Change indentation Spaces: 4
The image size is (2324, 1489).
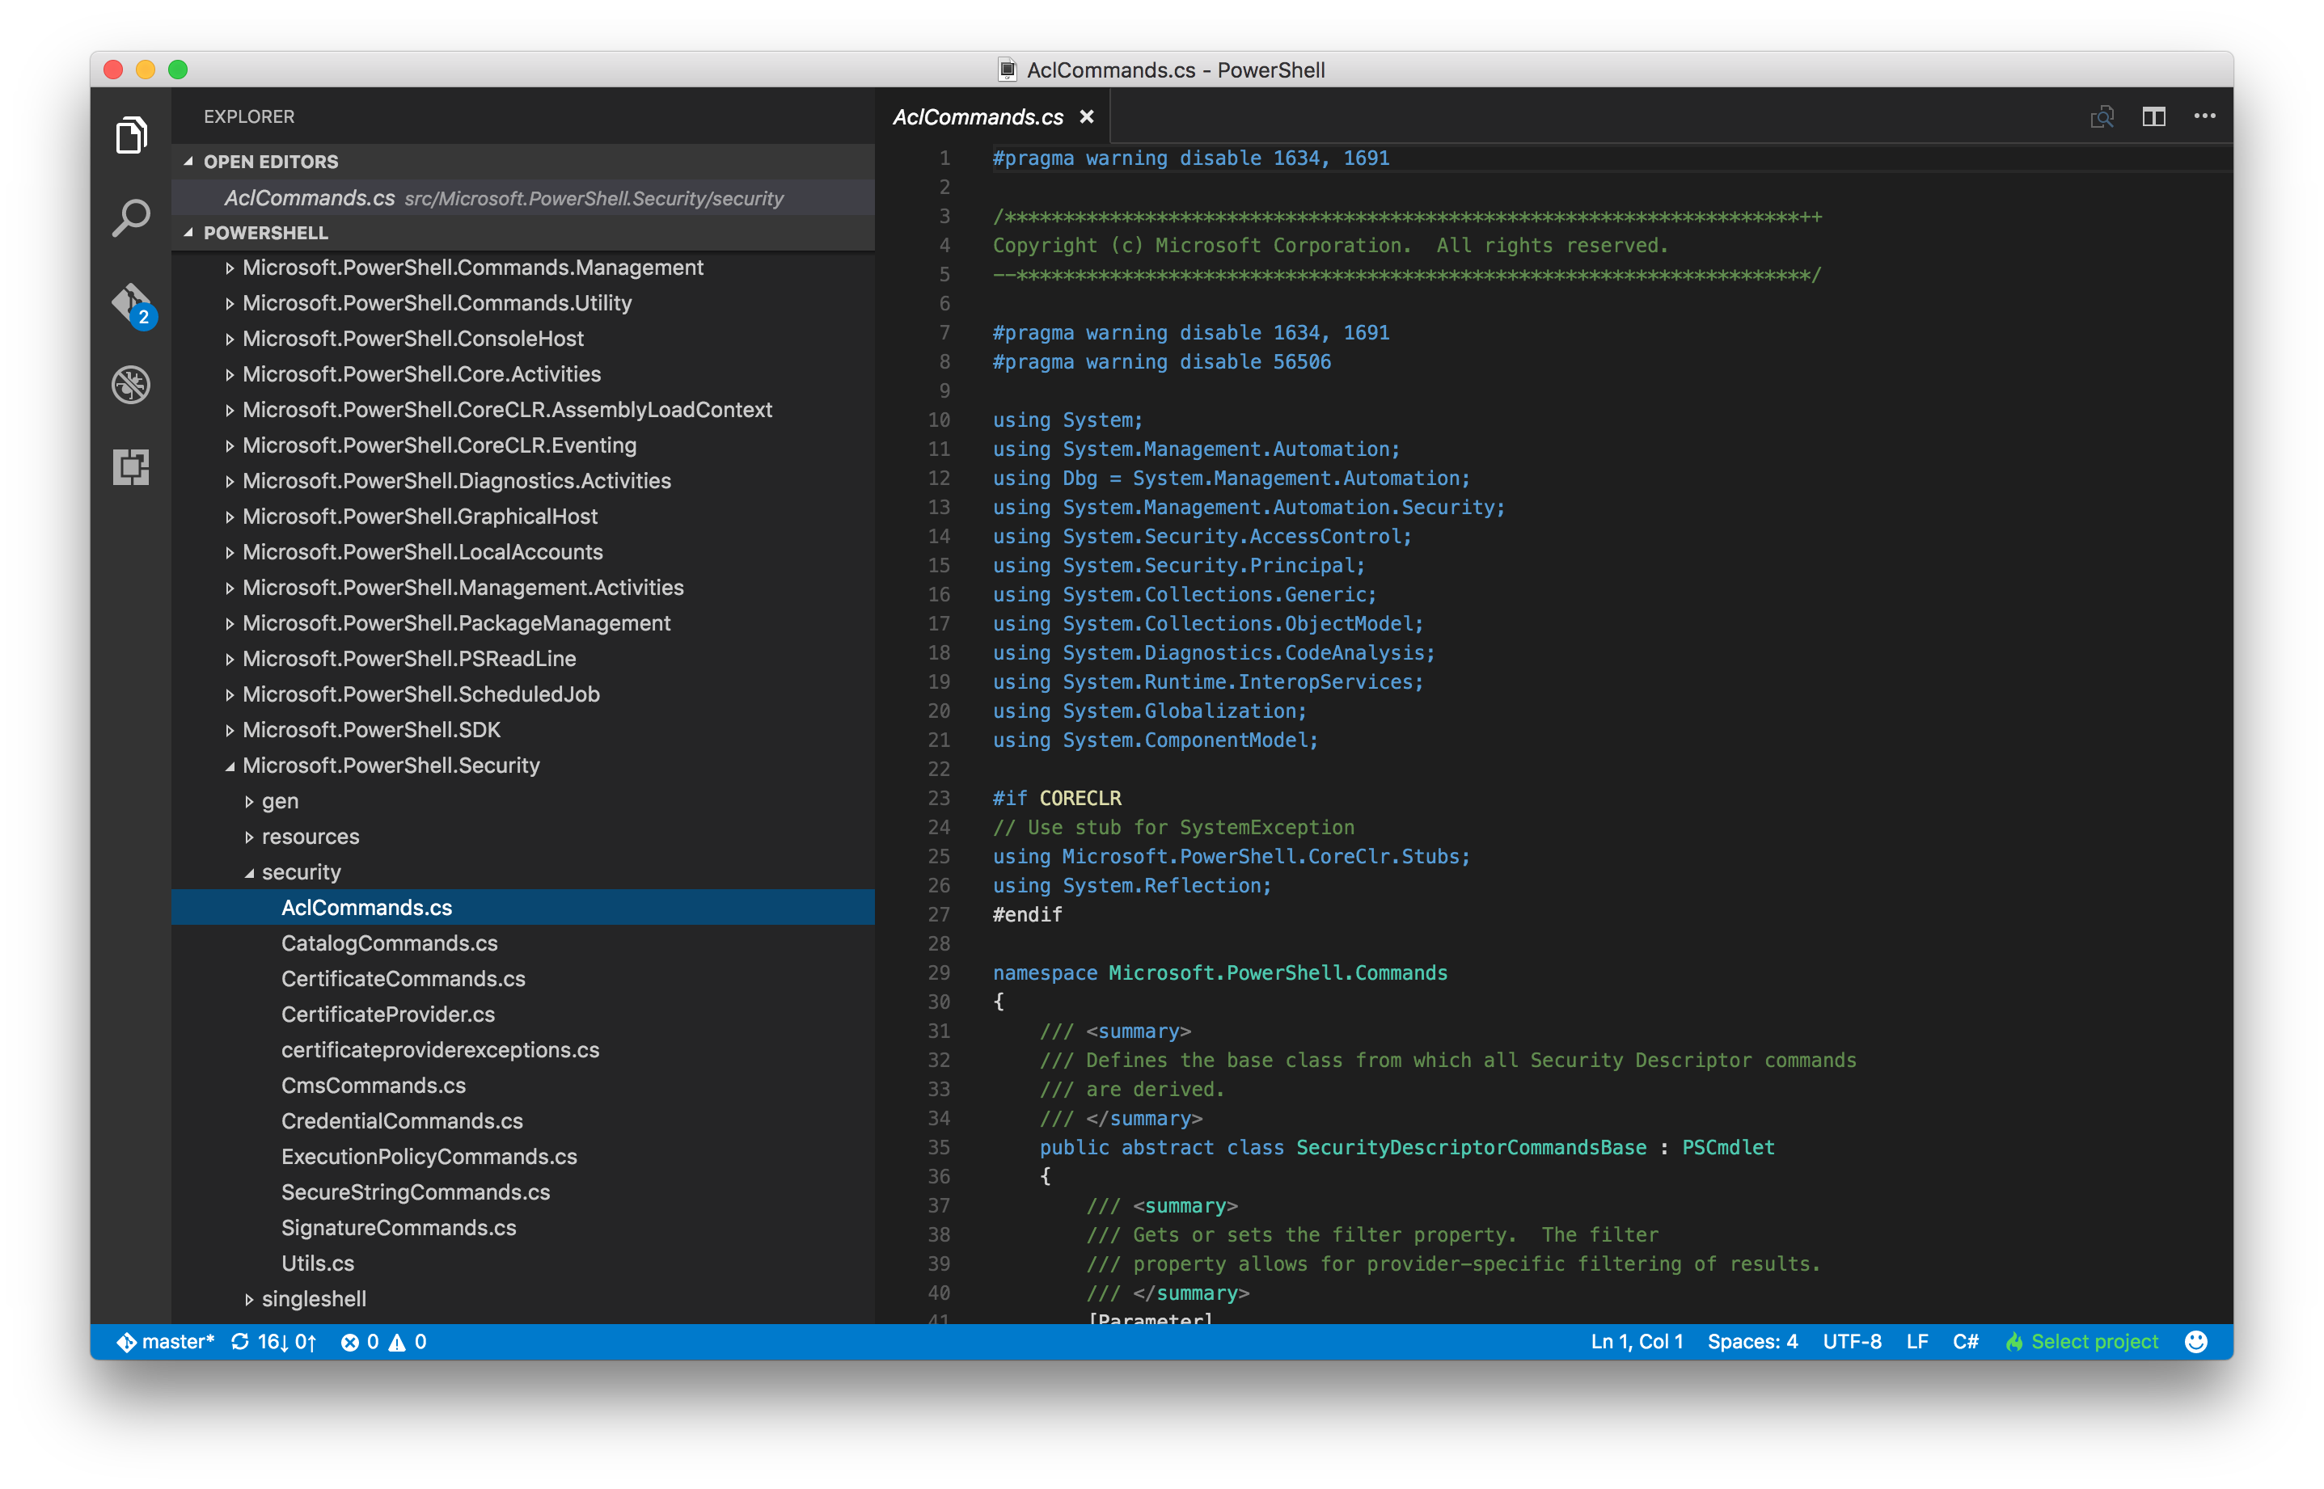click(1752, 1341)
